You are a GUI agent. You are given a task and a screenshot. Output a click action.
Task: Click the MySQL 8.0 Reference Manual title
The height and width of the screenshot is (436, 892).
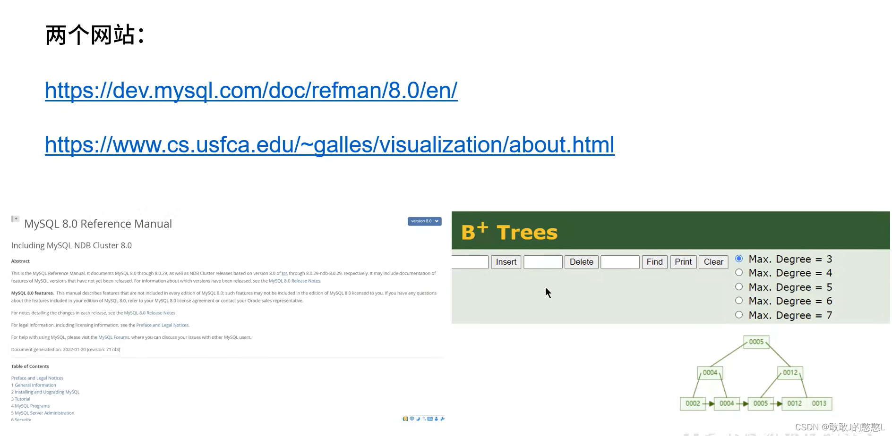coord(98,224)
